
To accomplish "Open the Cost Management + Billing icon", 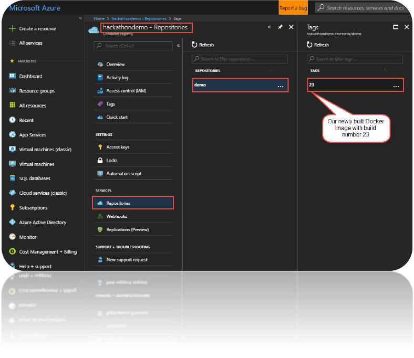I will click(12, 251).
